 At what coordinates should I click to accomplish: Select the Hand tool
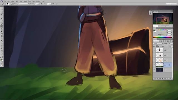2,53
